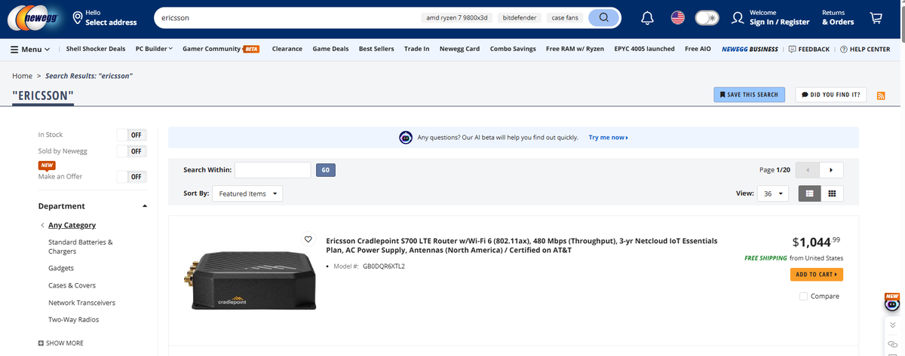Click the RSS feed icon
The height and width of the screenshot is (356, 905).
[880, 95]
